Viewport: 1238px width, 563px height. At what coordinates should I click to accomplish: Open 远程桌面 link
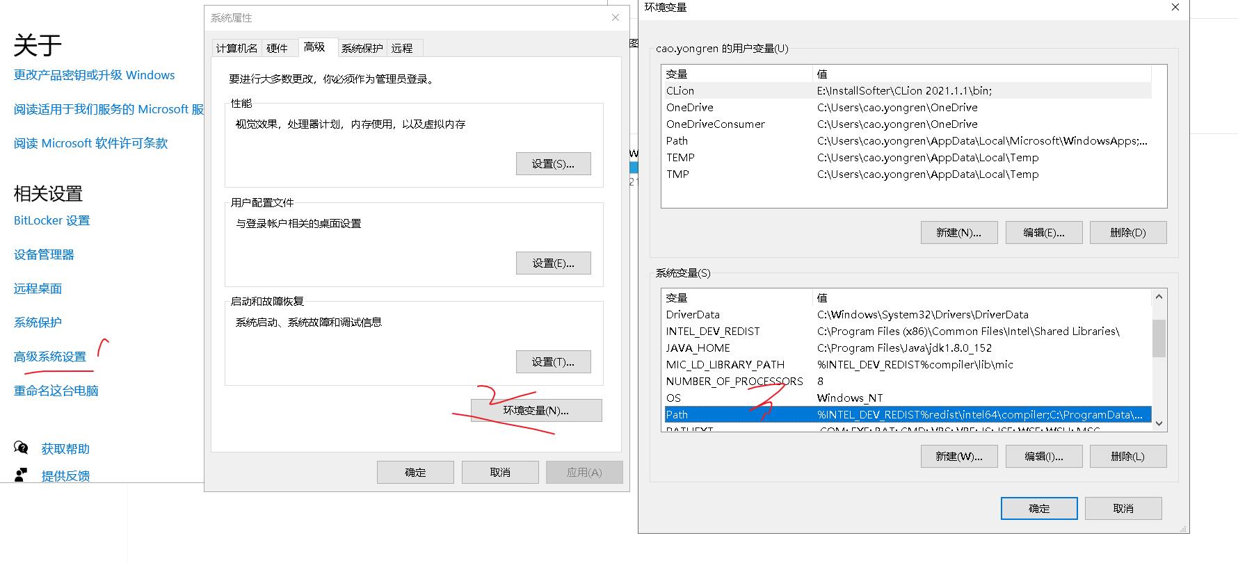coord(38,288)
